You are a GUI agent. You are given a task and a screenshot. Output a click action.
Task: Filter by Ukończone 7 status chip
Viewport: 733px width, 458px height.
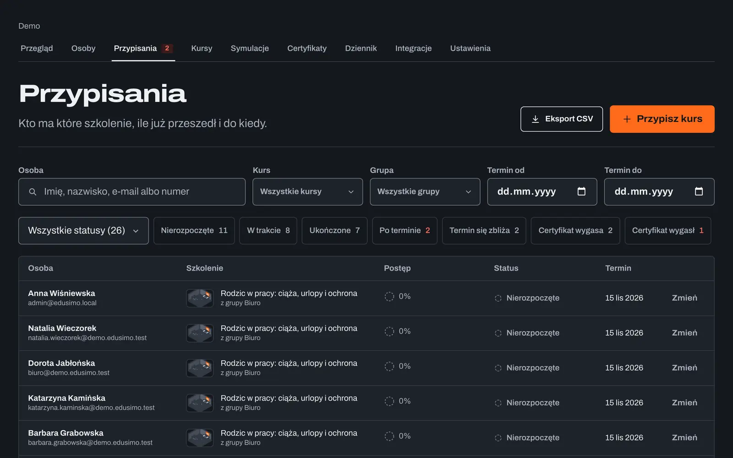[x=334, y=231]
